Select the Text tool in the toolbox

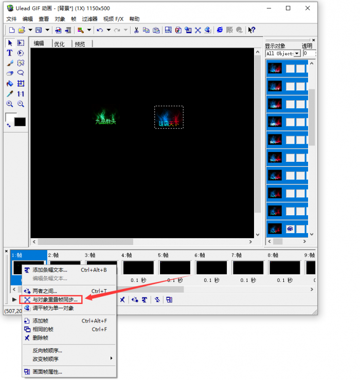9,53
